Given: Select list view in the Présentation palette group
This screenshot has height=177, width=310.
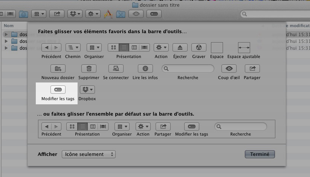Looking at the screenshot, I should click(124, 47).
